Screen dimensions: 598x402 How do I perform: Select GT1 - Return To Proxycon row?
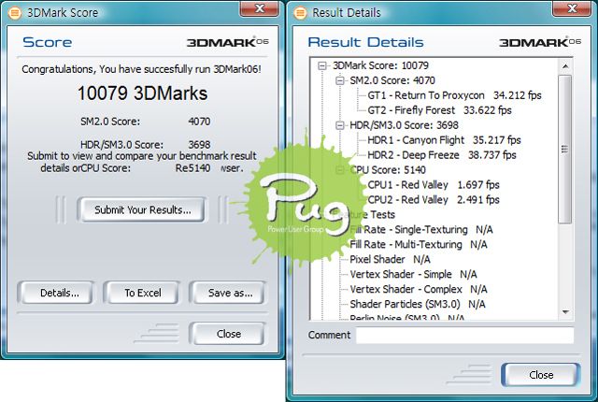[x=454, y=95]
